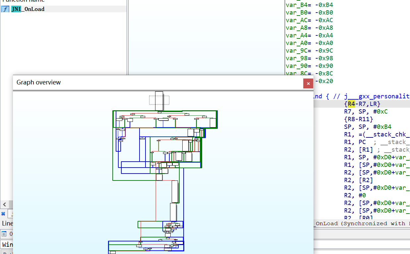Click the 'R2, [R2]' operand line
Image resolution: width=410 pixels, height=254 pixels.
(x=359, y=180)
